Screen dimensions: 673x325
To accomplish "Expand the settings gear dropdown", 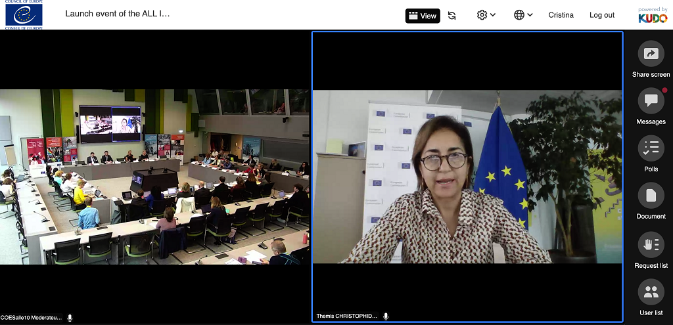I will pos(486,15).
